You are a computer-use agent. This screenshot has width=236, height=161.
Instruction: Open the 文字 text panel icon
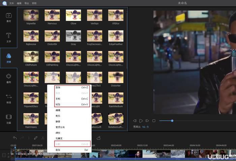pos(8,36)
